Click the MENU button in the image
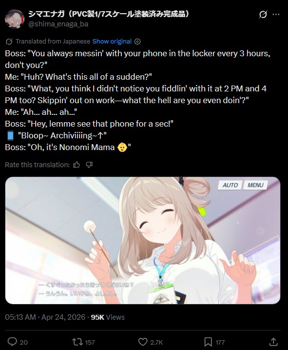Viewport: 288px width, 350px height. [x=255, y=185]
